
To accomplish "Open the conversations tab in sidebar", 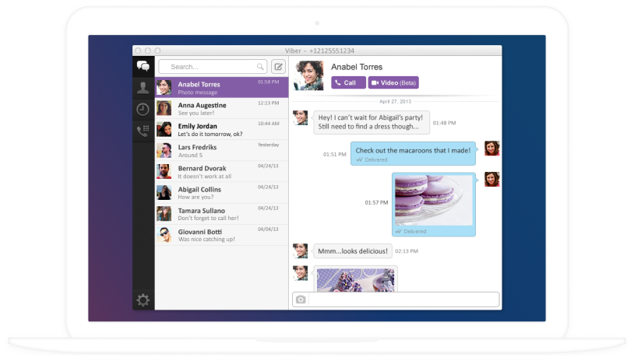I will (x=143, y=67).
